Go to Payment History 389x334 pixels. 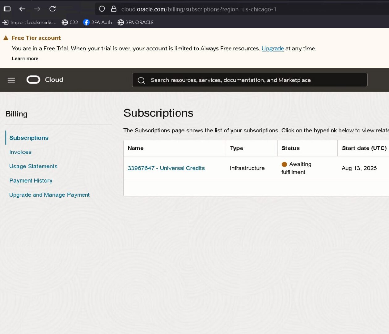(x=31, y=181)
